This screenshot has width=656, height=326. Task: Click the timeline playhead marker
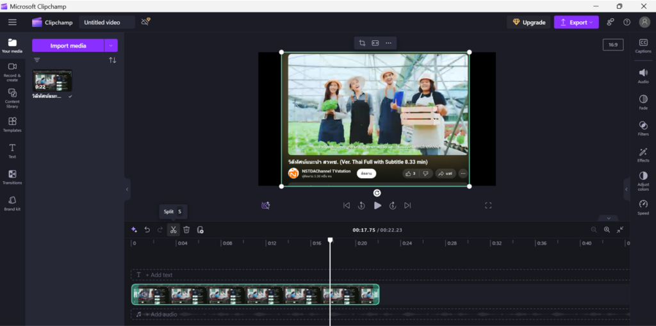click(331, 240)
